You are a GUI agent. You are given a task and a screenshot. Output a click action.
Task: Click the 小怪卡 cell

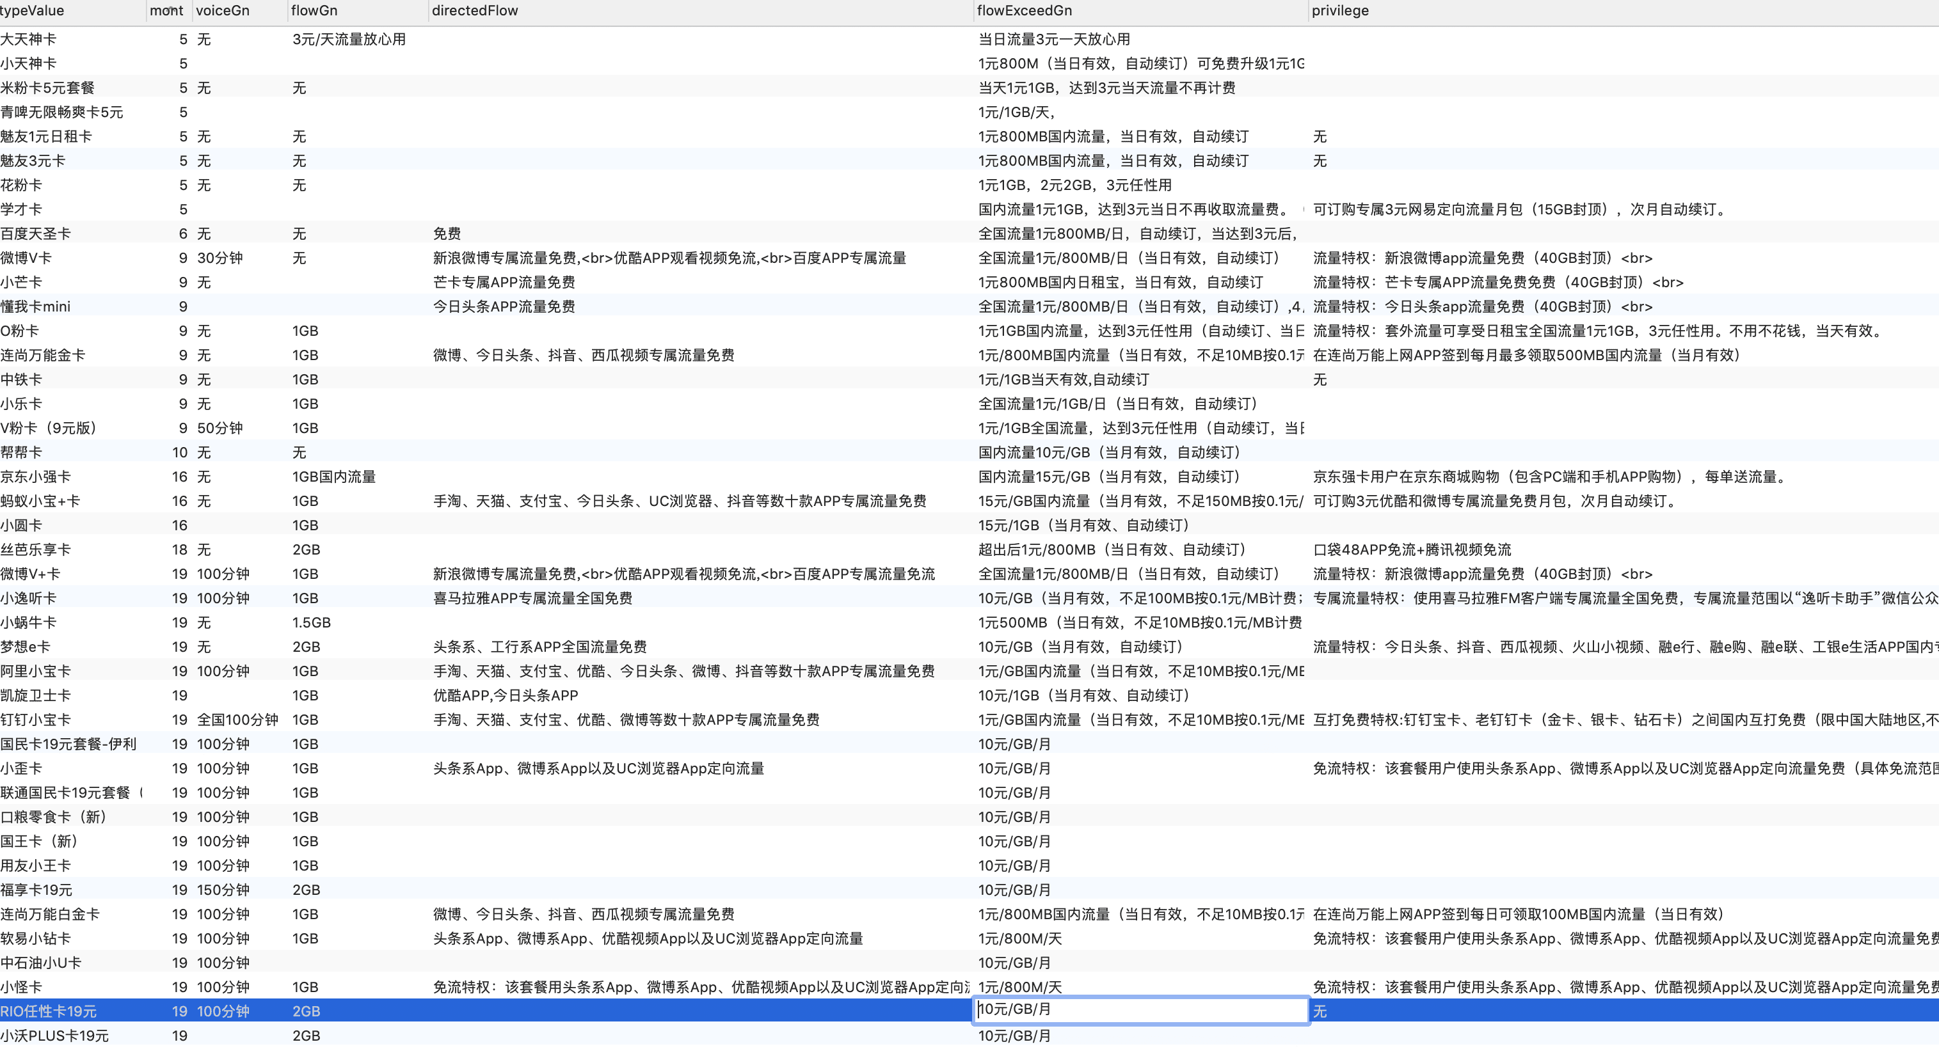[x=21, y=986]
